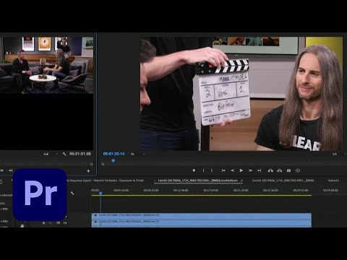The width and height of the screenshot is (347, 260).
Task: Click the Program timecode 00:01:23:14
Action: (113, 154)
